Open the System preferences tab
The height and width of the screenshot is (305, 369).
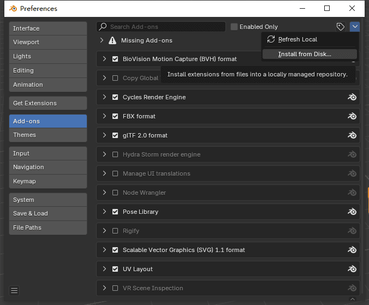(x=48, y=200)
